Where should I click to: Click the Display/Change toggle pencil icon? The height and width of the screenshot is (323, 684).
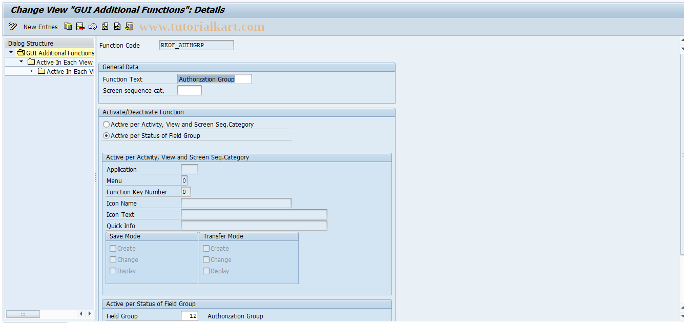click(x=13, y=27)
